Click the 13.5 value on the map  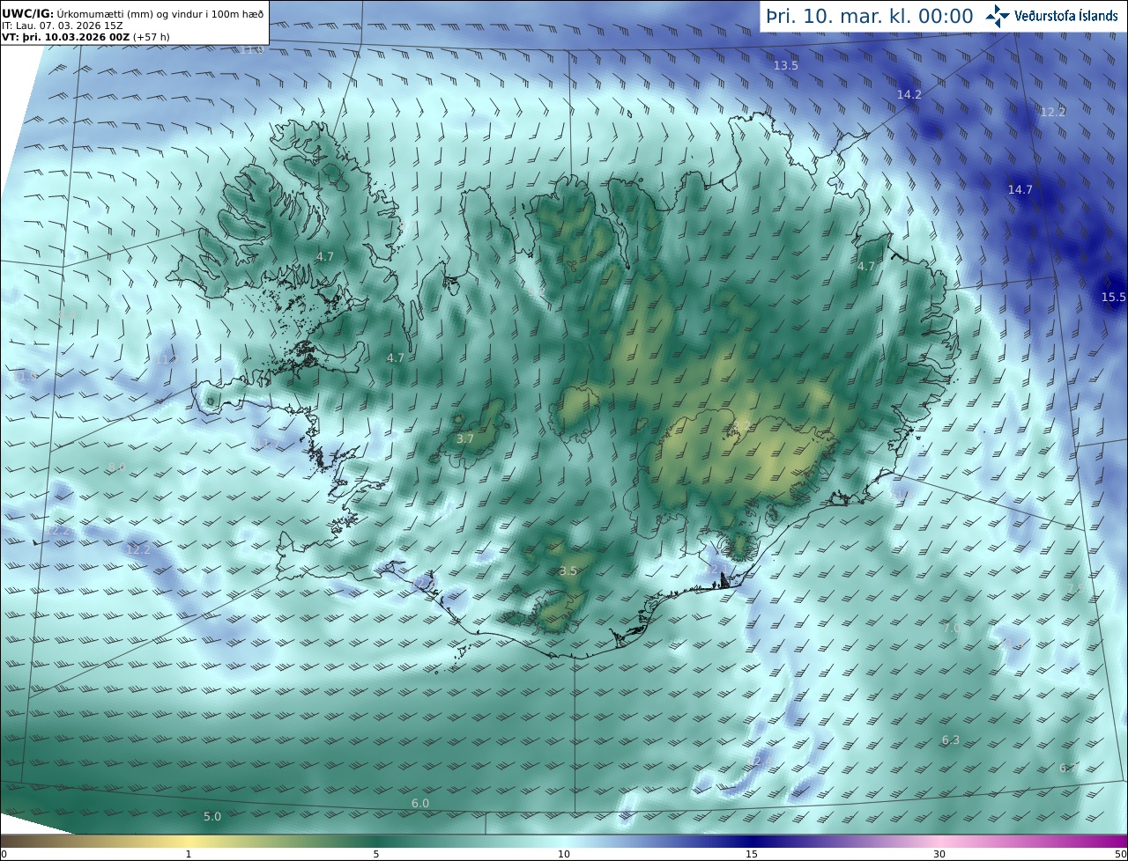coord(786,66)
